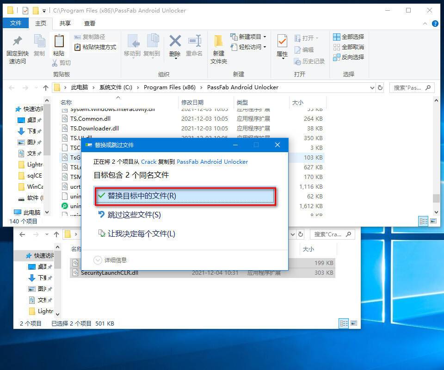The width and height of the screenshot is (444, 370).
Task: Select TS.Downloader.dll in the file list
Action: point(94,129)
